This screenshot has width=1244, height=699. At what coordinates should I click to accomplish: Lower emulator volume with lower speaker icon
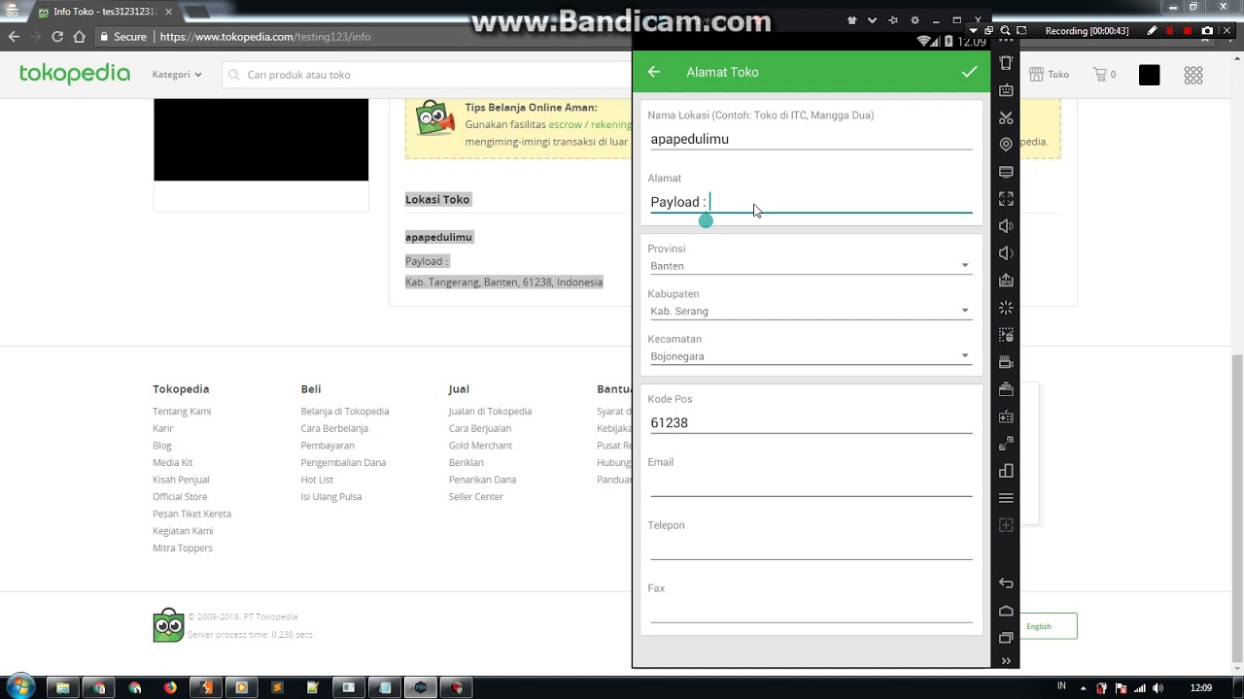(1006, 253)
